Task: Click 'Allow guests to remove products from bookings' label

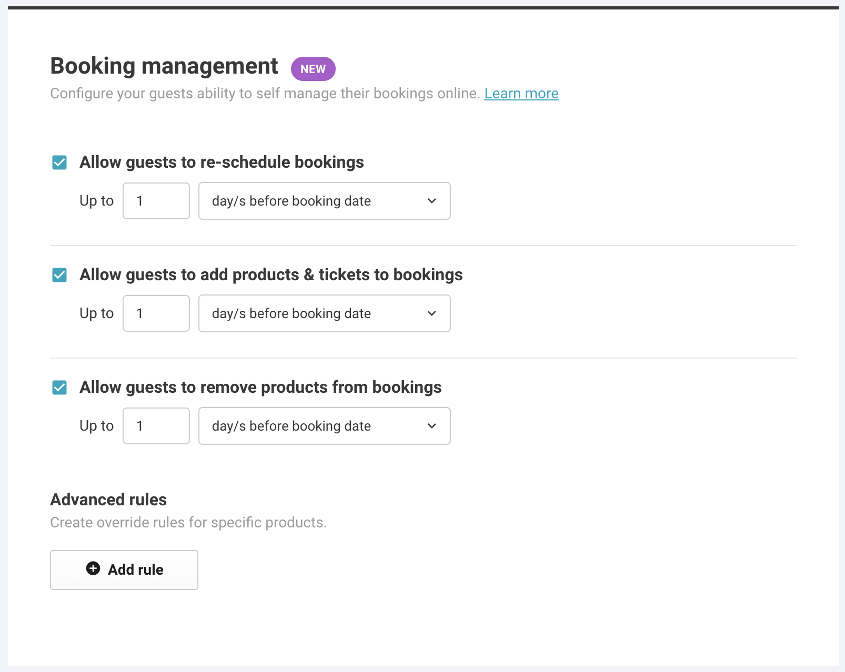Action: tap(260, 388)
